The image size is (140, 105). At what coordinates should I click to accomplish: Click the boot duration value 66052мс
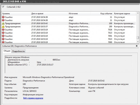pyautogui.click(x=57, y=60)
